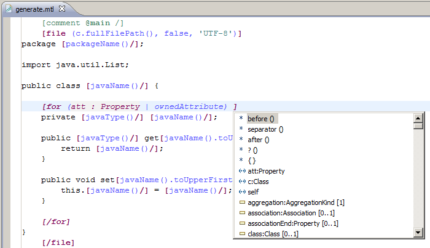
Task: Choose 'separator ()' completion proposal
Action: point(265,129)
